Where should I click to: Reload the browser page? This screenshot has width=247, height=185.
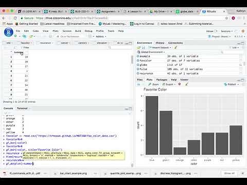coord(15,18)
